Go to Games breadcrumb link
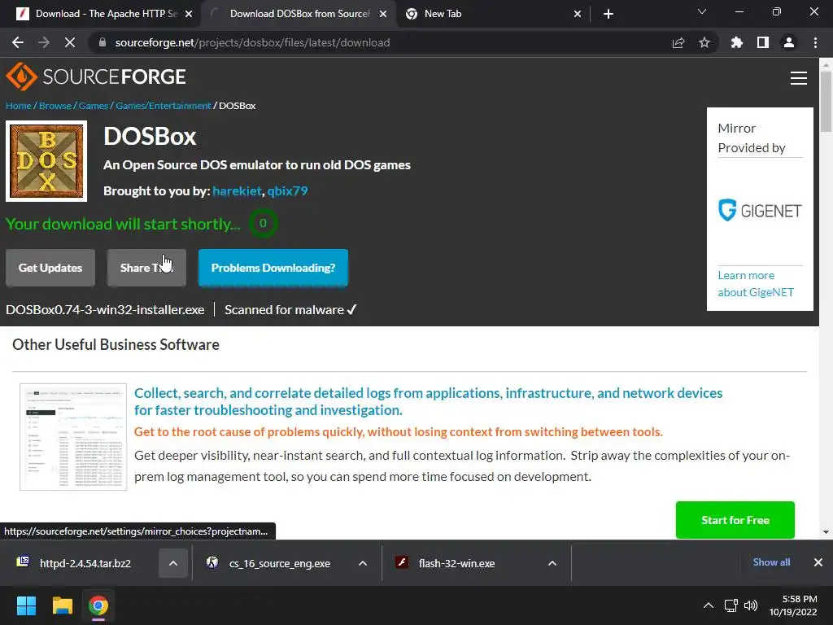 click(x=94, y=106)
